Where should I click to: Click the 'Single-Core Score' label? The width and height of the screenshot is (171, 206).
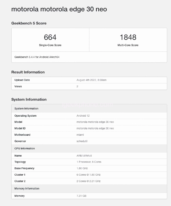pyautogui.click(x=50, y=45)
